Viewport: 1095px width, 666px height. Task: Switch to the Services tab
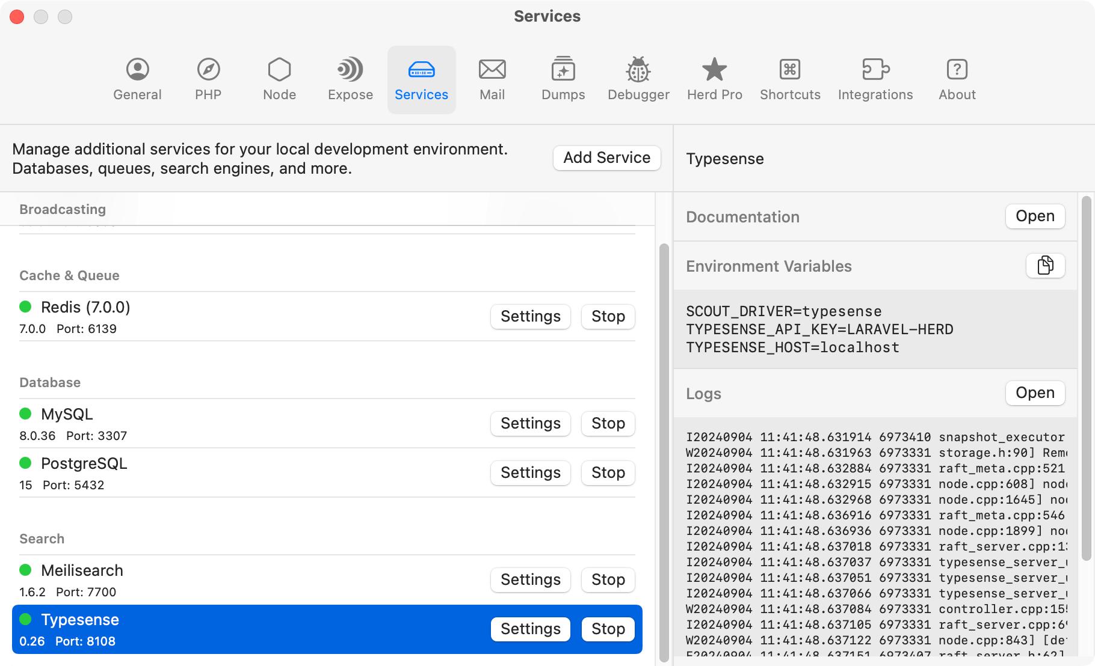point(421,79)
